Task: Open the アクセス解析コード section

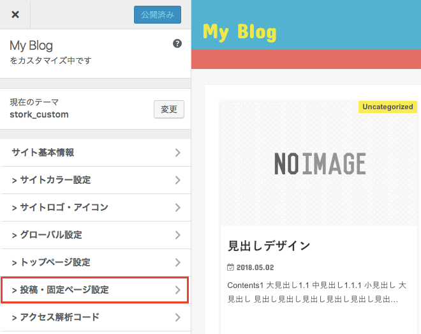Action: (x=96, y=317)
